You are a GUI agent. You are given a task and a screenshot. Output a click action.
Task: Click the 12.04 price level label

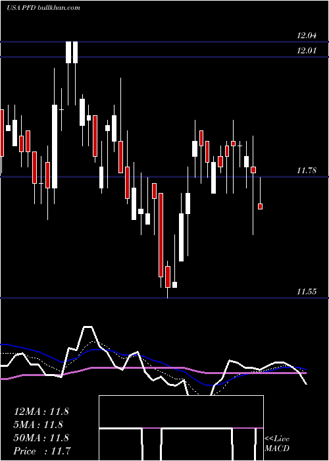[307, 36]
